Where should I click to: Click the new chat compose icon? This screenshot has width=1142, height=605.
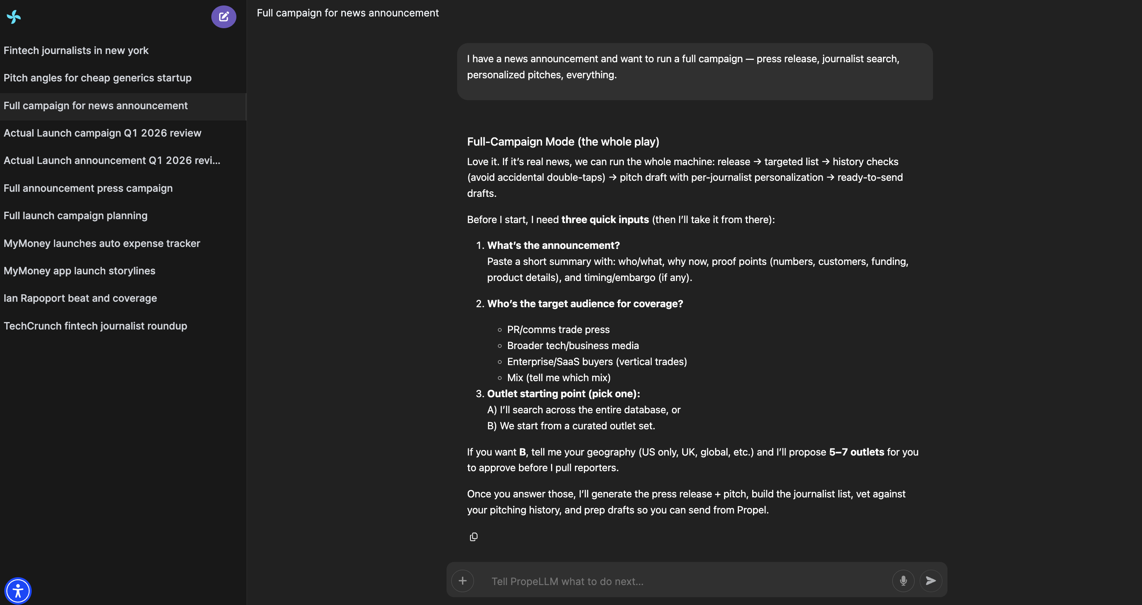click(x=223, y=17)
